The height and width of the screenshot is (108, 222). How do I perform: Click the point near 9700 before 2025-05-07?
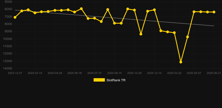[x=187, y=37]
